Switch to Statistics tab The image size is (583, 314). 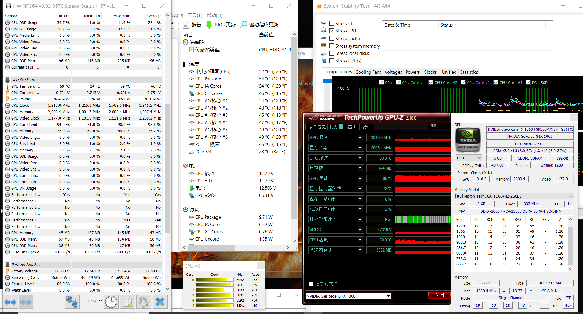coord(469,72)
